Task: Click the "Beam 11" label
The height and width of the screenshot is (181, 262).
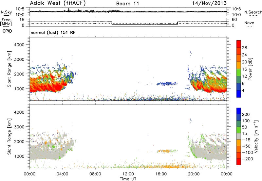Action: pyautogui.click(x=128, y=4)
